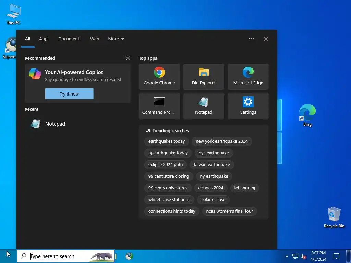Search trending '99 cents only stores'
Viewport: 351px width, 263px height.
click(x=168, y=188)
